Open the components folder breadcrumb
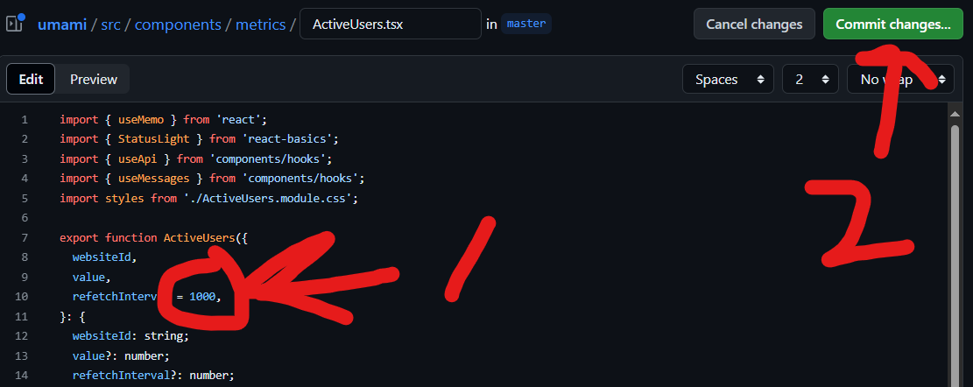The width and height of the screenshot is (973, 387). tap(178, 25)
